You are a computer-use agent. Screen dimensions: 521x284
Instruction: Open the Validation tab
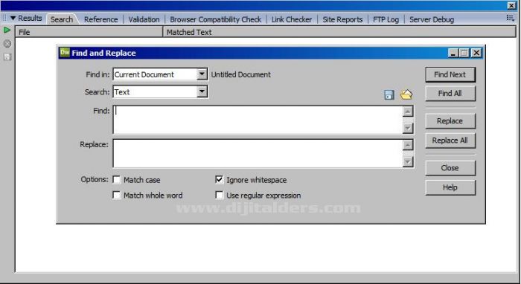coord(144,19)
